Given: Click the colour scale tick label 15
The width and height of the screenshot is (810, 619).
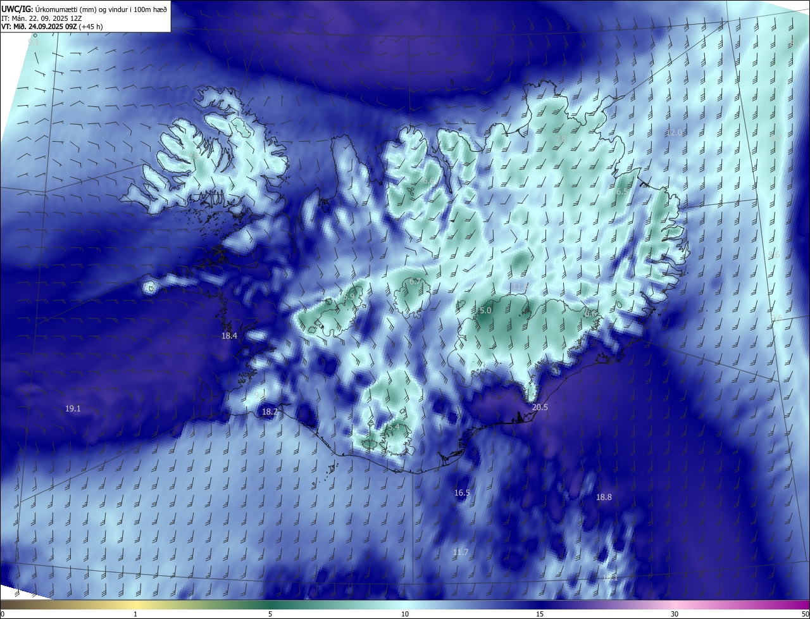Looking at the screenshot, I should click(540, 614).
